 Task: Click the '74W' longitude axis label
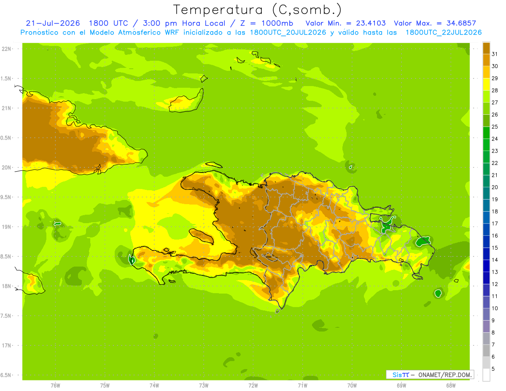point(154,386)
